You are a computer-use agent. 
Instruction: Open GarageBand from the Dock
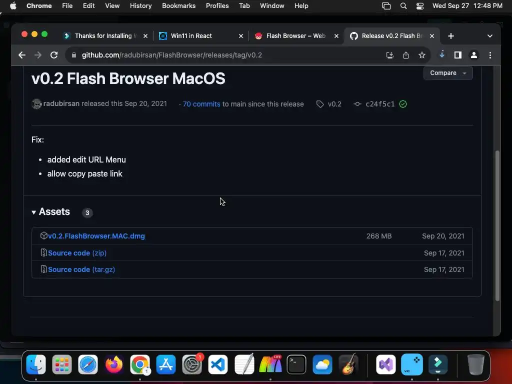click(x=348, y=364)
